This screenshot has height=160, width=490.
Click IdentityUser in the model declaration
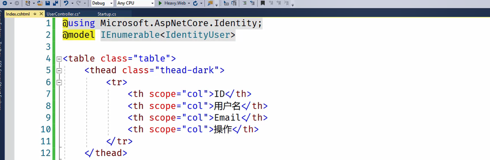coord(197,35)
